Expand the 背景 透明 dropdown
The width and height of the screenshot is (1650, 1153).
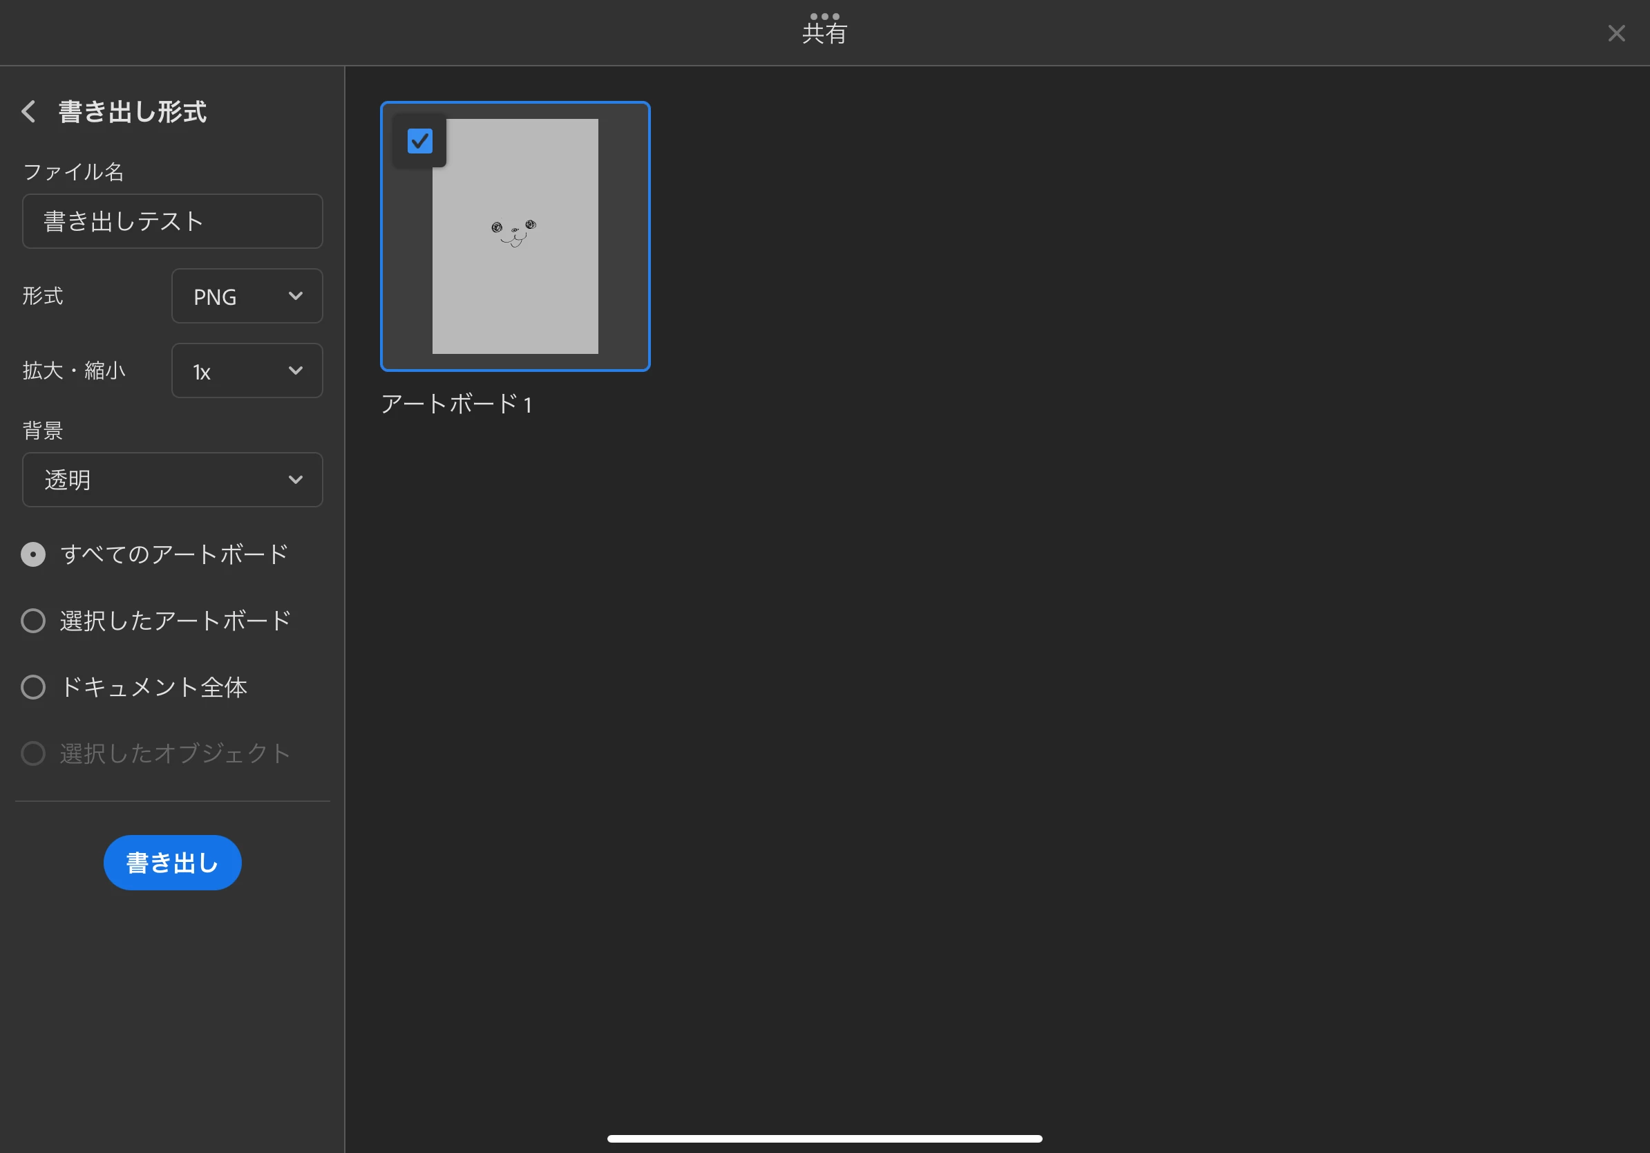(173, 480)
